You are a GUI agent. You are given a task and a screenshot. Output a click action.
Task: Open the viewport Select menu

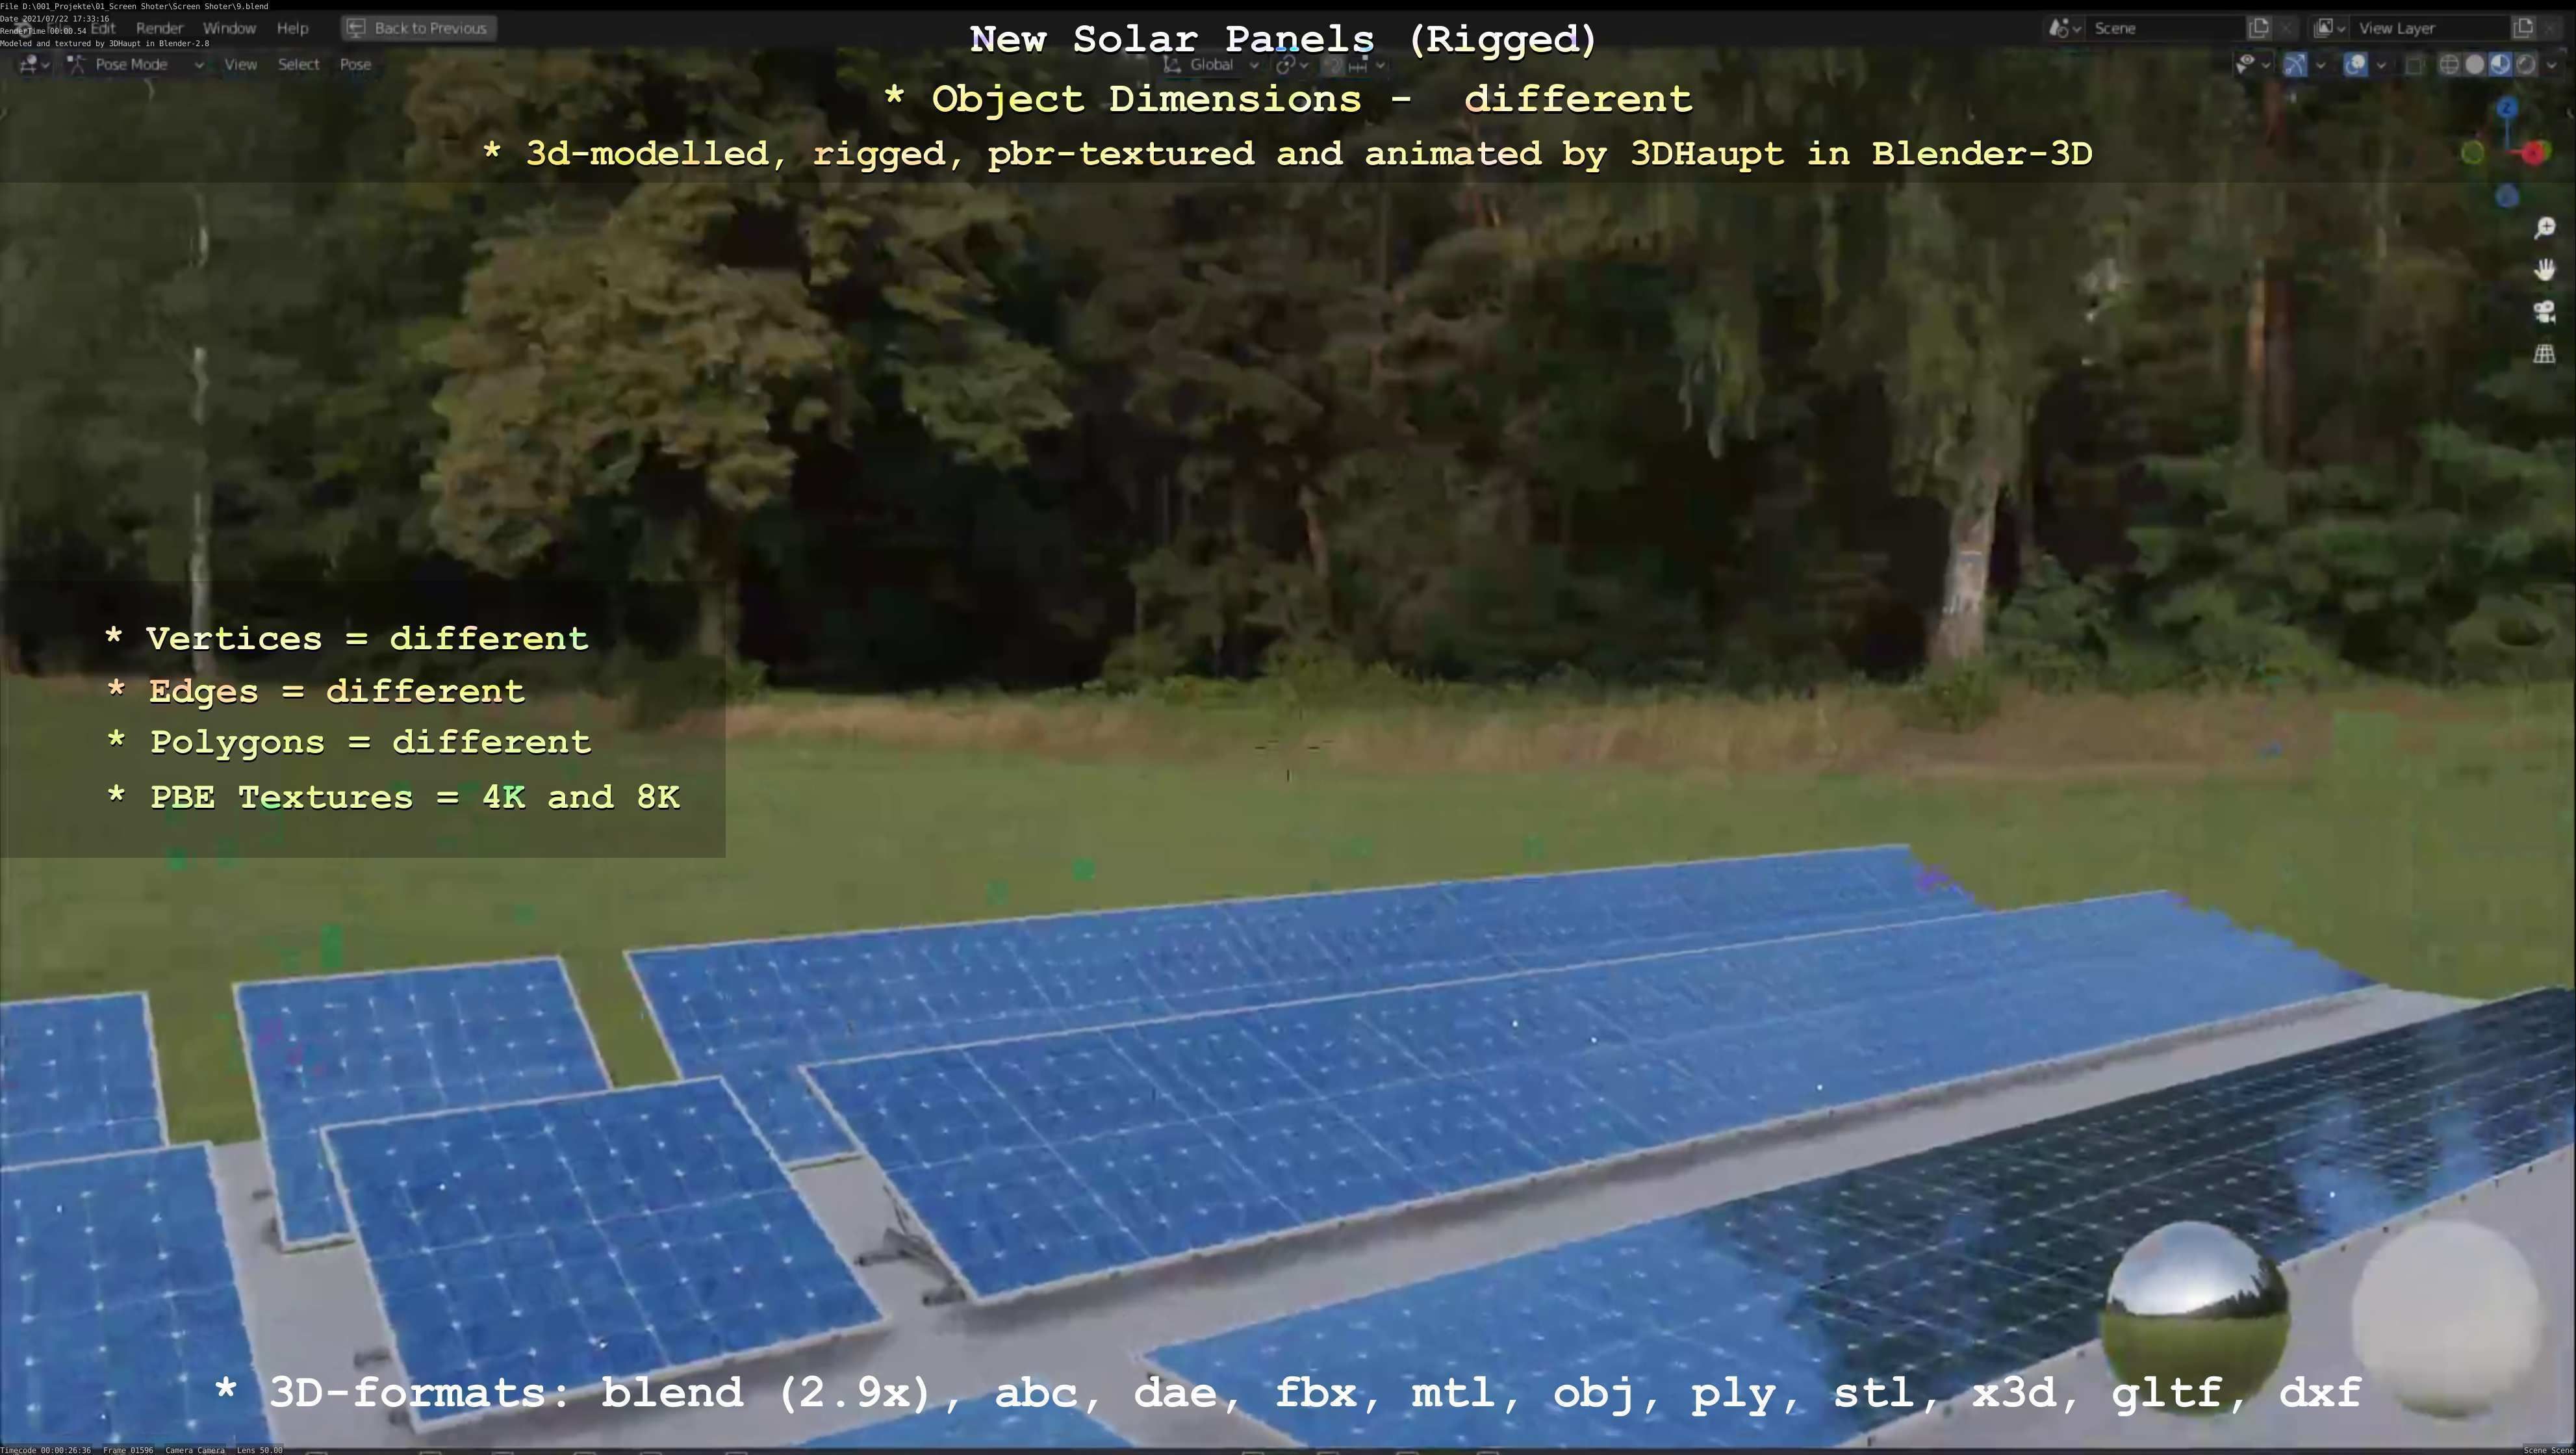coord(298,64)
